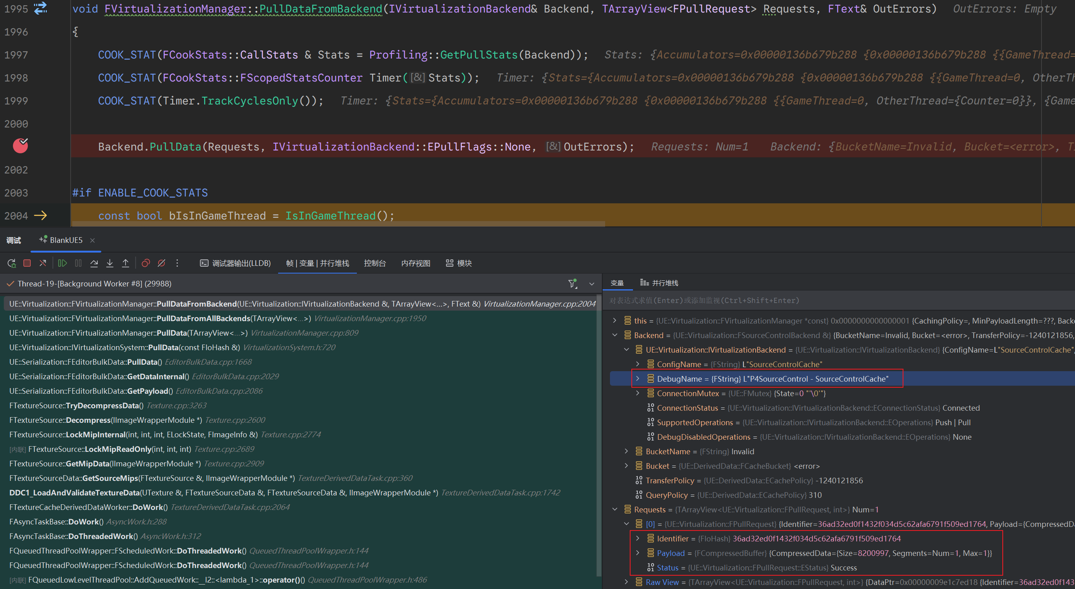Collapse the Backend variable node
Viewport: 1075px width, 589px height.
coord(615,335)
